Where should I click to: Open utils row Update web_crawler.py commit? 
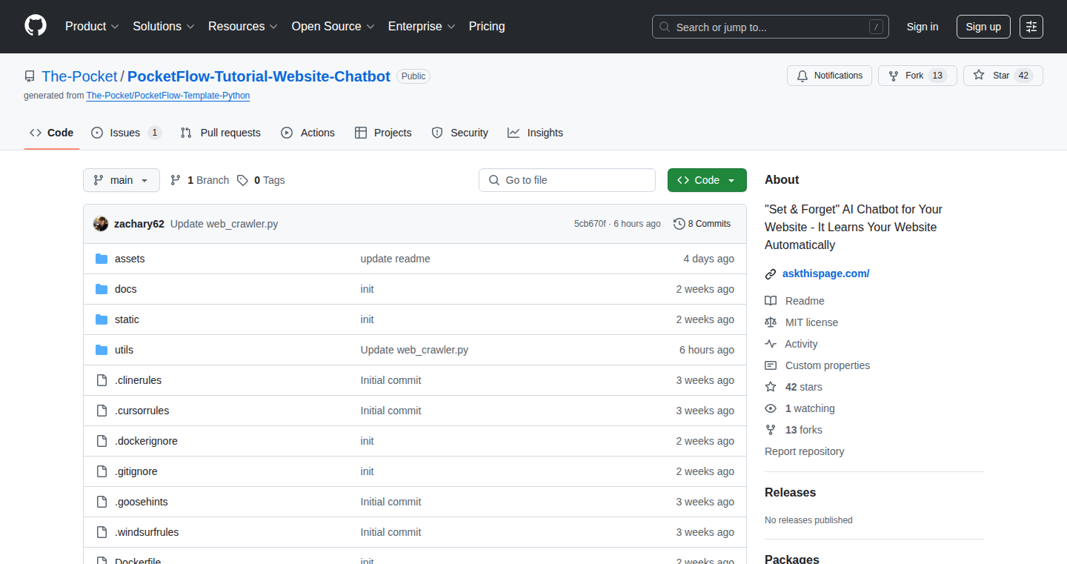414,350
